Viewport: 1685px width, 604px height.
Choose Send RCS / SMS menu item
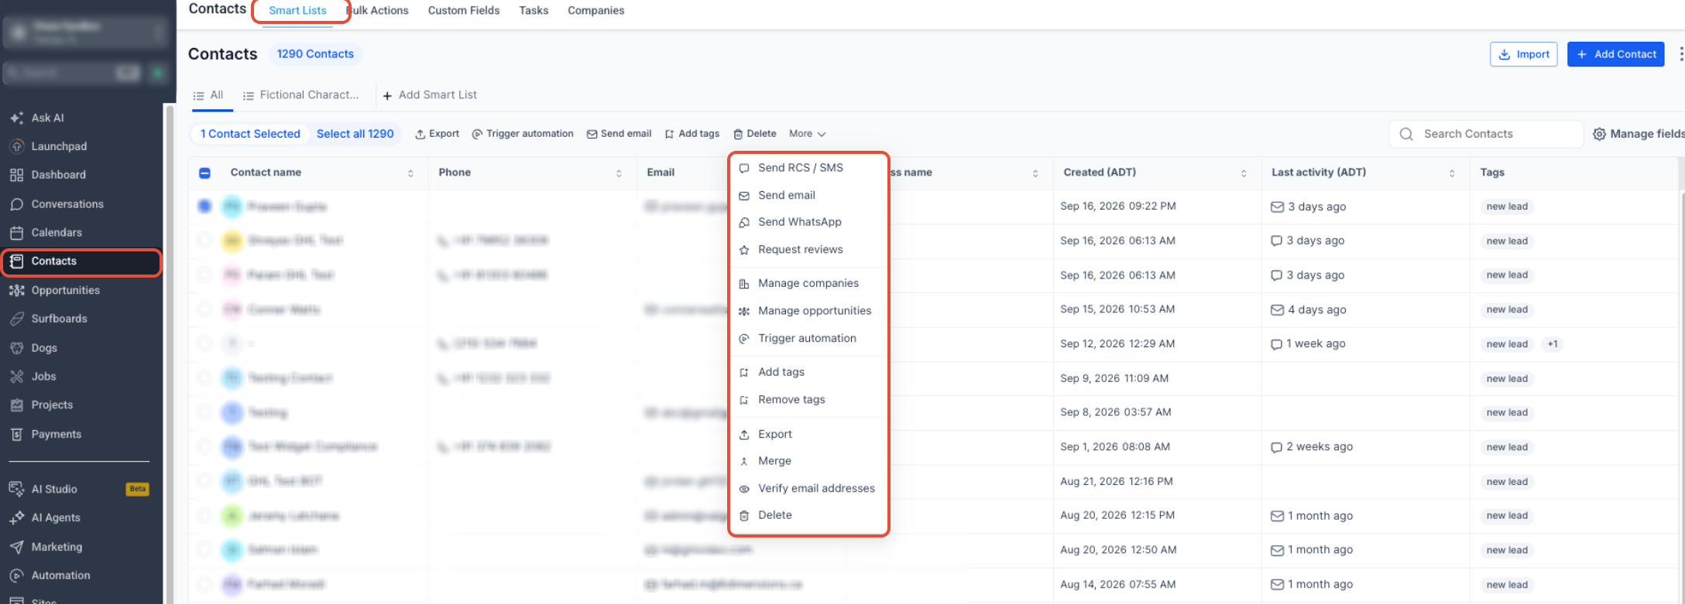(x=808, y=168)
